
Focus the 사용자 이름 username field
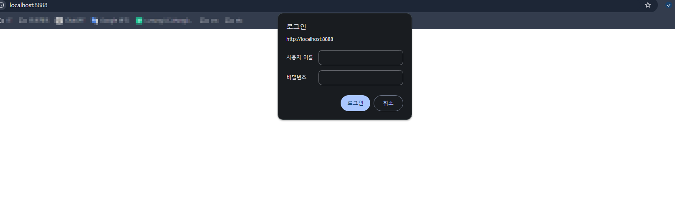pos(361,58)
